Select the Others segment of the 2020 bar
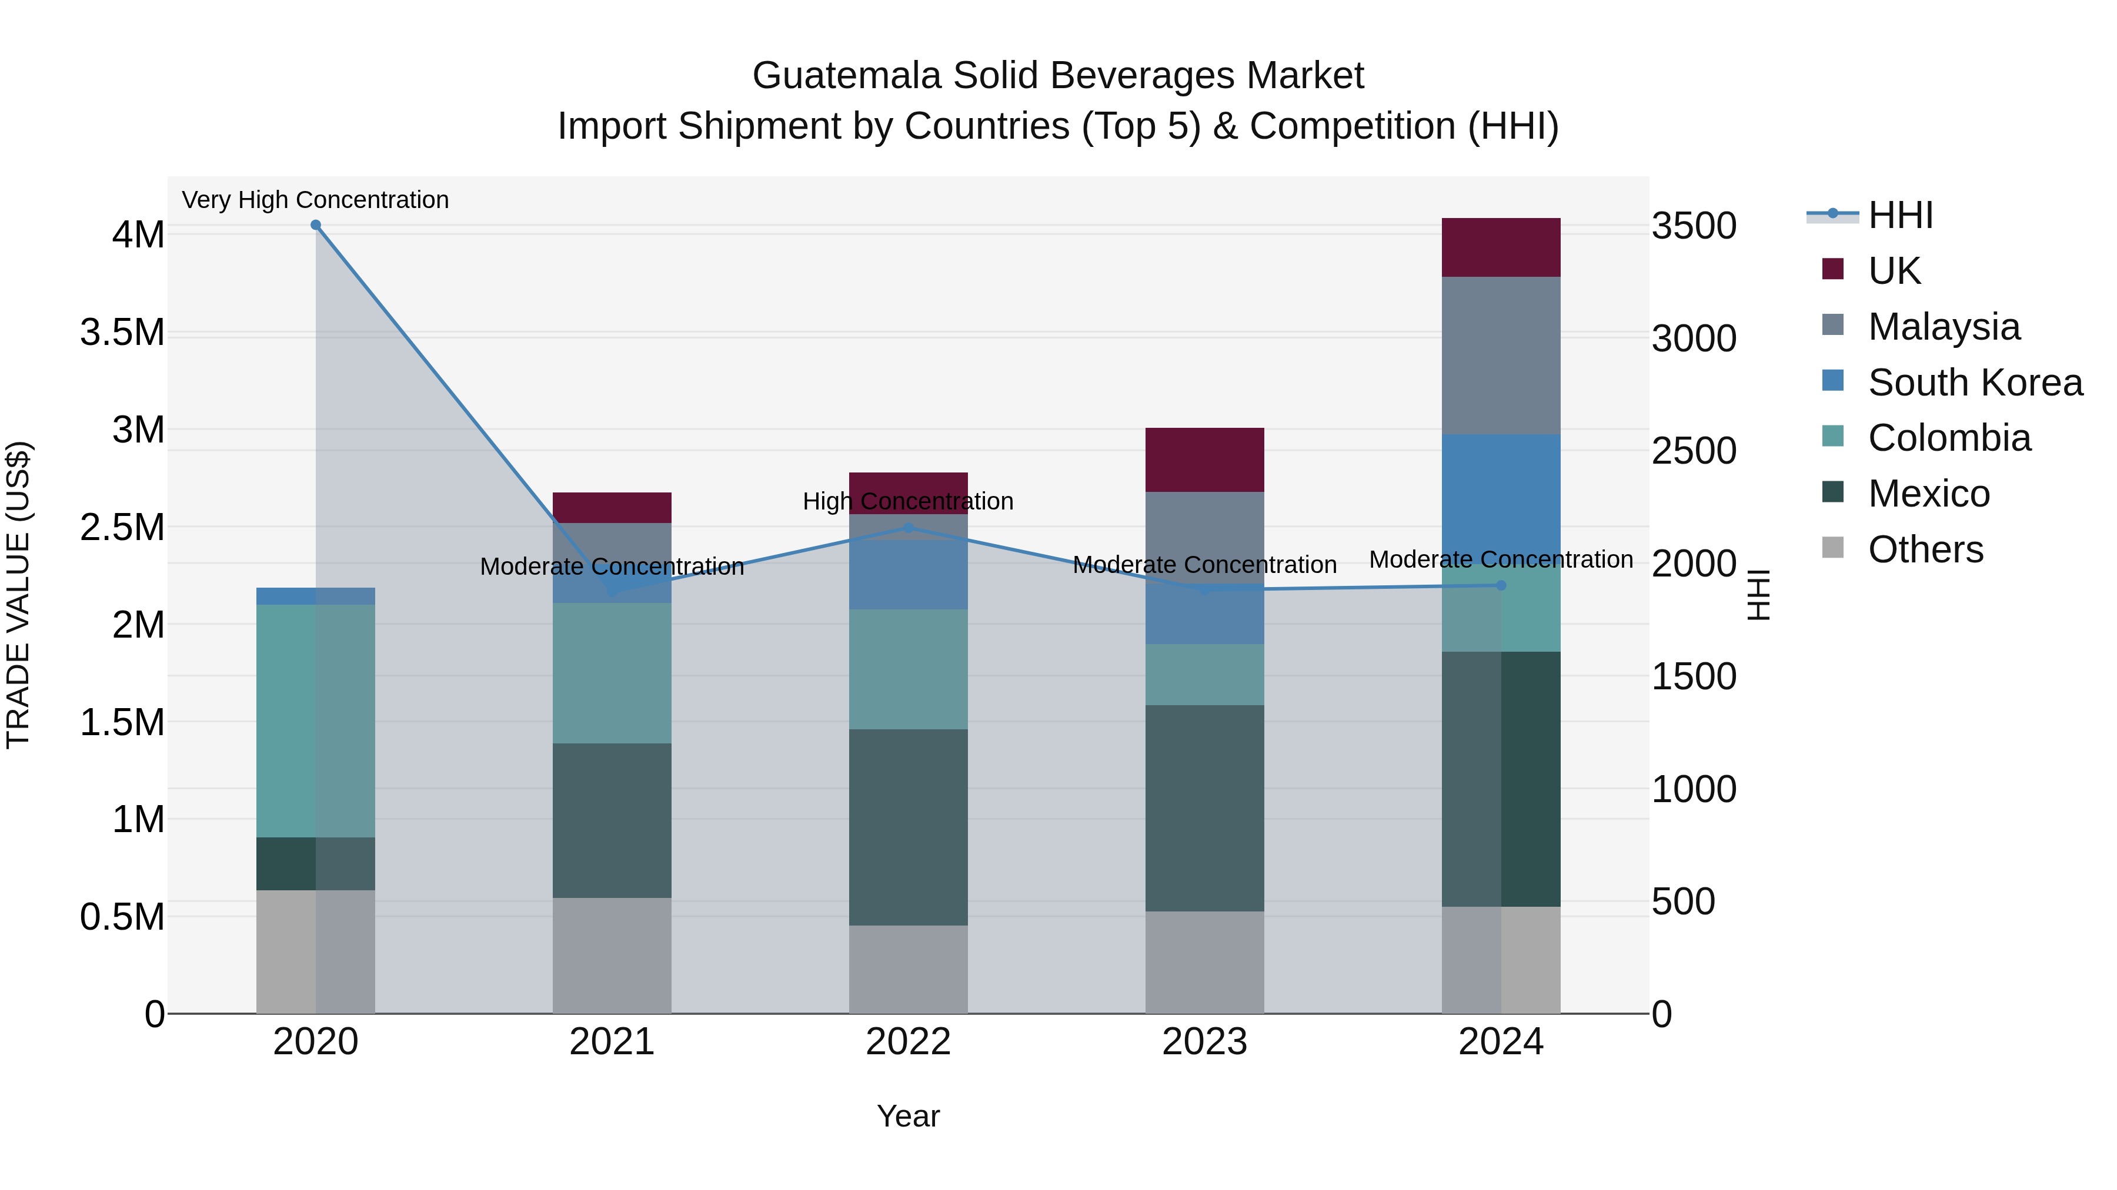The image size is (2117, 1190). point(316,952)
